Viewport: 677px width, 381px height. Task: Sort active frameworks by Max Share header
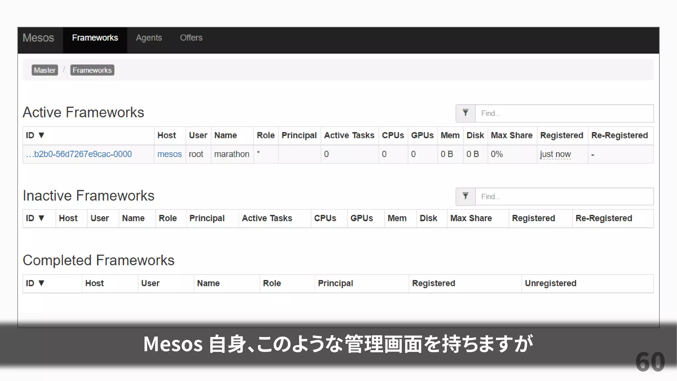click(x=511, y=135)
